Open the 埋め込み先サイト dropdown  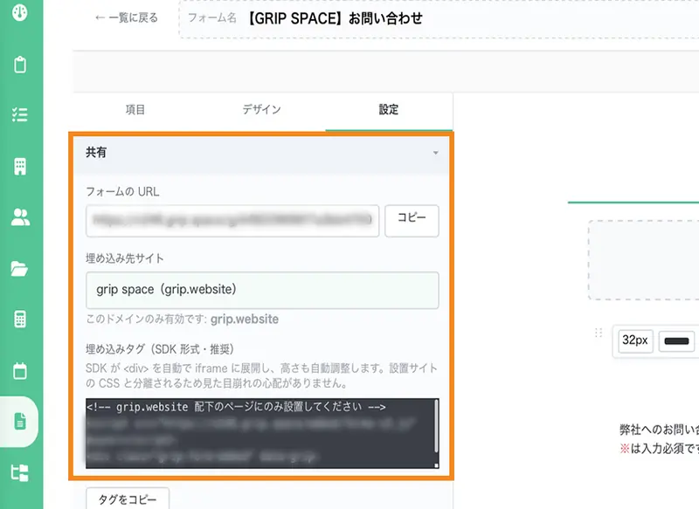pyautogui.click(x=262, y=290)
